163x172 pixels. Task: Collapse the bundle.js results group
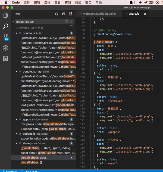tap(17, 33)
